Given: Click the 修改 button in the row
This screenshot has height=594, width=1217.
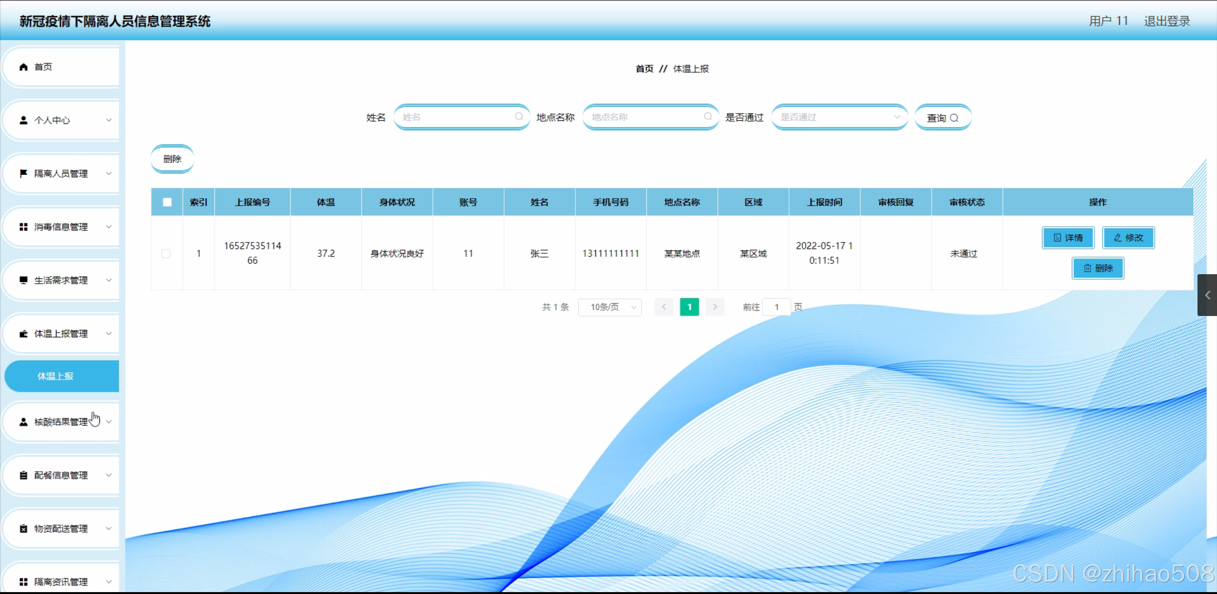Looking at the screenshot, I should tap(1128, 238).
